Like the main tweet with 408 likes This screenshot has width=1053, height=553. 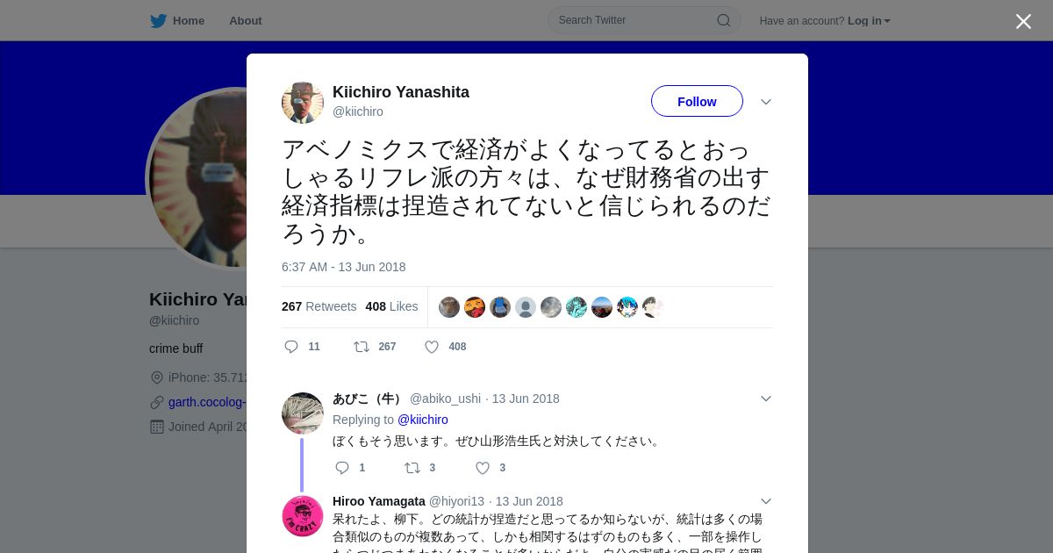(x=432, y=347)
